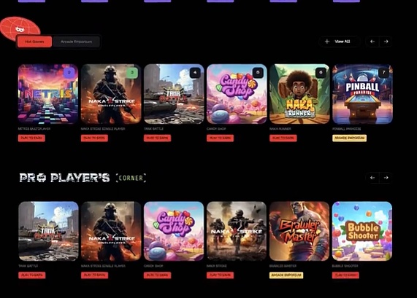The height and width of the screenshot is (298, 417).
Task: Switch to Arcade Emporium tab
Action: tap(77, 42)
